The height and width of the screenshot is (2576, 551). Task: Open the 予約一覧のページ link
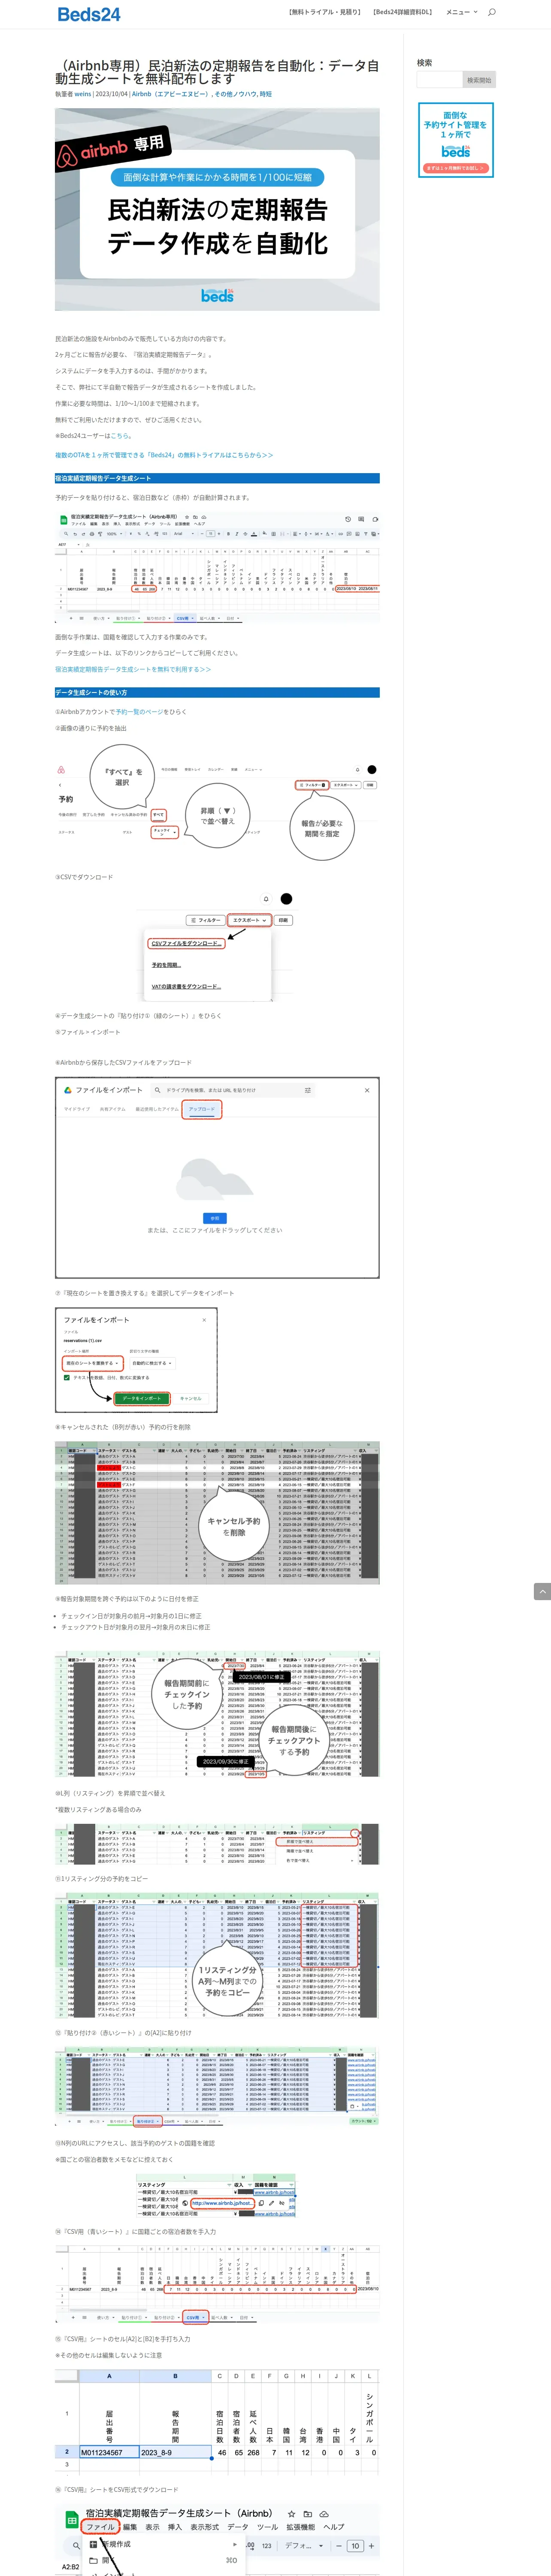[139, 712]
